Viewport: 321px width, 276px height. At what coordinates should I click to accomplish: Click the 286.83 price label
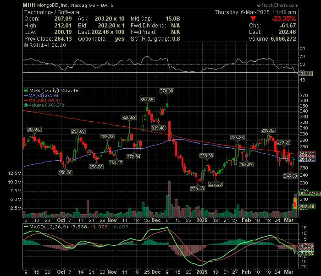237,138
